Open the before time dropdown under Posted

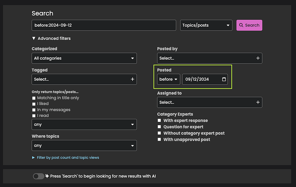pyautogui.click(x=169, y=79)
